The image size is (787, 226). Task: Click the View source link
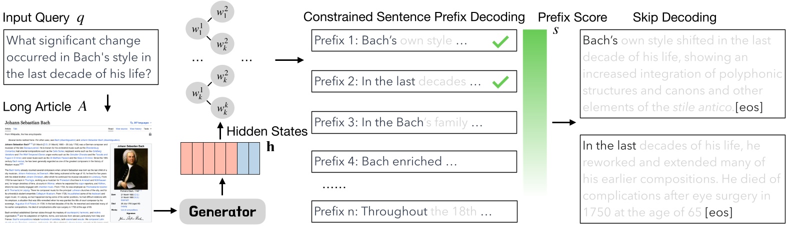tap(121, 129)
